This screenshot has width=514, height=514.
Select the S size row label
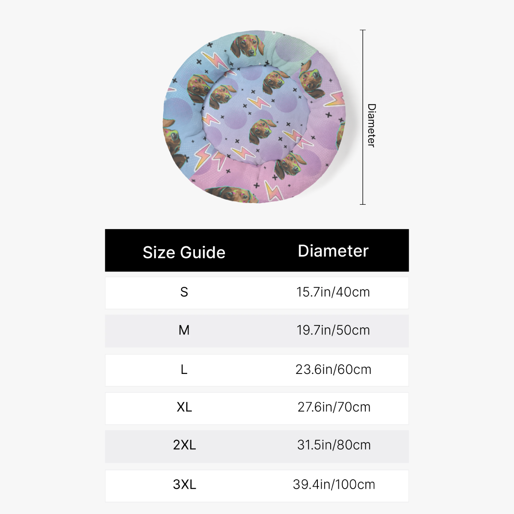click(x=184, y=292)
